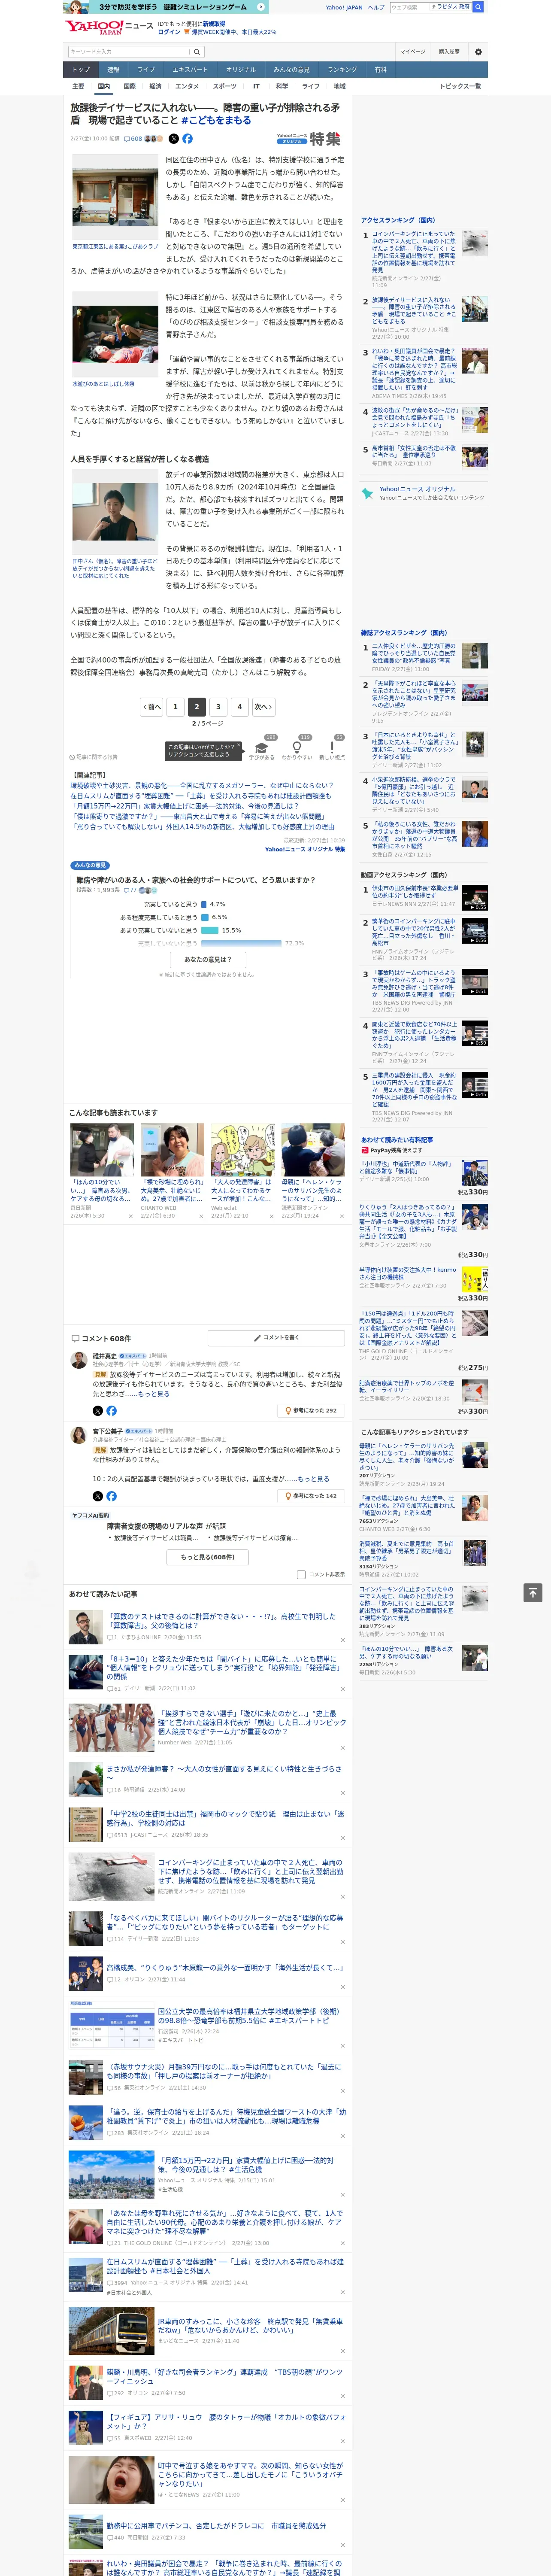Share 碓井真史's comment on X
Image resolution: width=551 pixels, height=2576 pixels.
coord(98,1411)
